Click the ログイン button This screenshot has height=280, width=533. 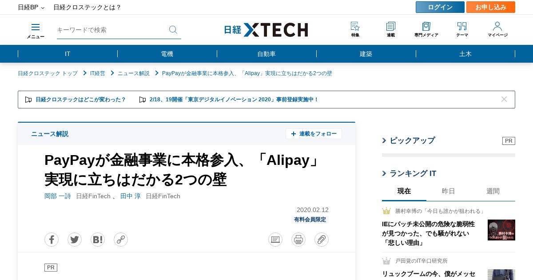[440, 7]
